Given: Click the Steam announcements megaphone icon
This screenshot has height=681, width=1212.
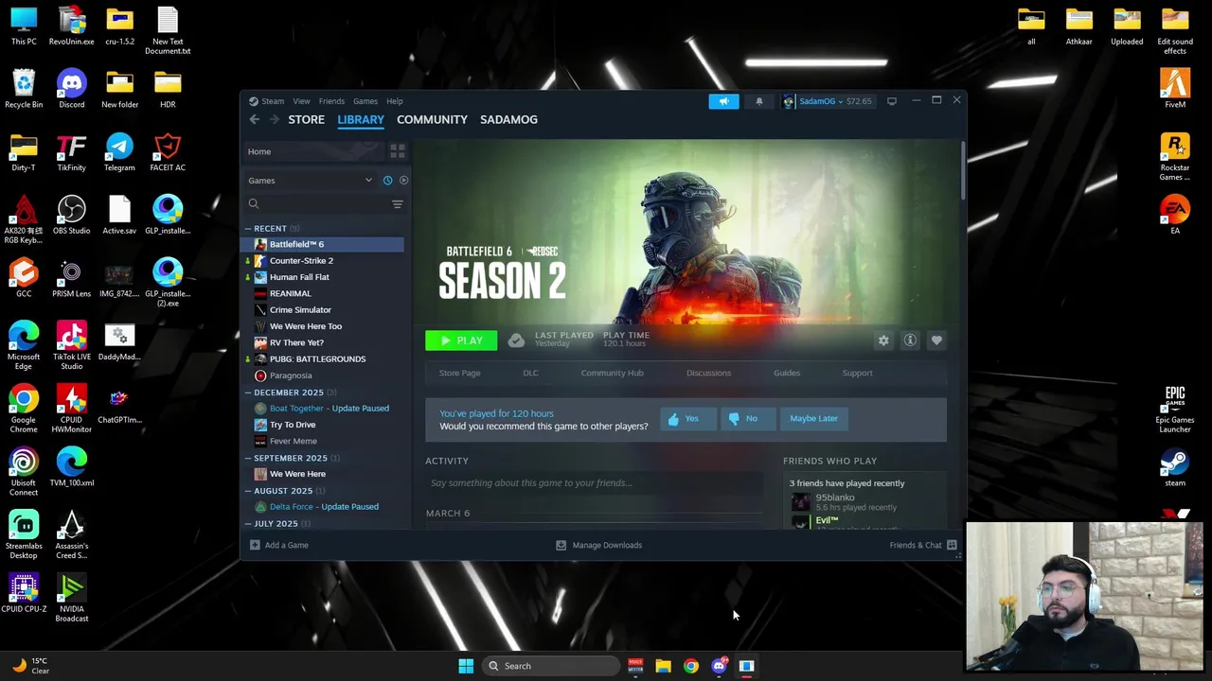Looking at the screenshot, I should [723, 101].
